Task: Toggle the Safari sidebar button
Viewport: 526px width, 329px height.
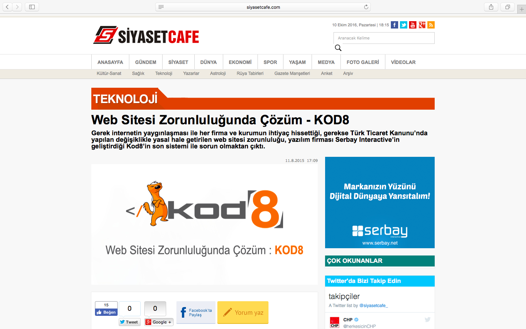Action: coord(32,7)
